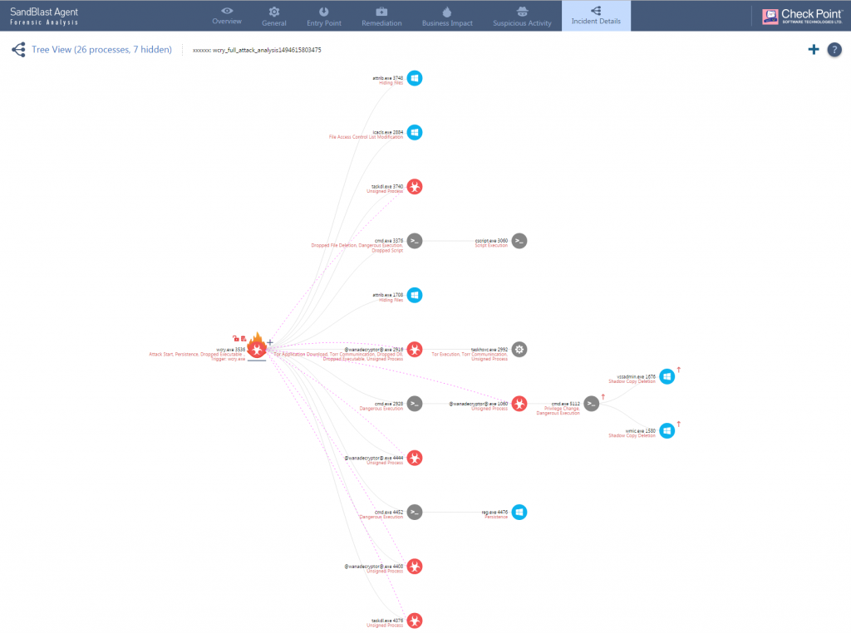Click the taskdl.exe 3740 unsigned process node

pyautogui.click(x=415, y=187)
